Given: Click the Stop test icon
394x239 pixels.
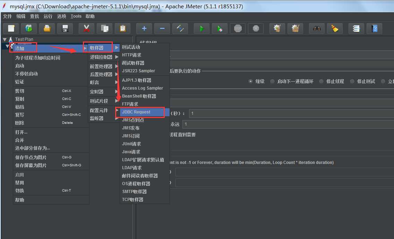Looking at the screenshot, I should pos(238,28).
